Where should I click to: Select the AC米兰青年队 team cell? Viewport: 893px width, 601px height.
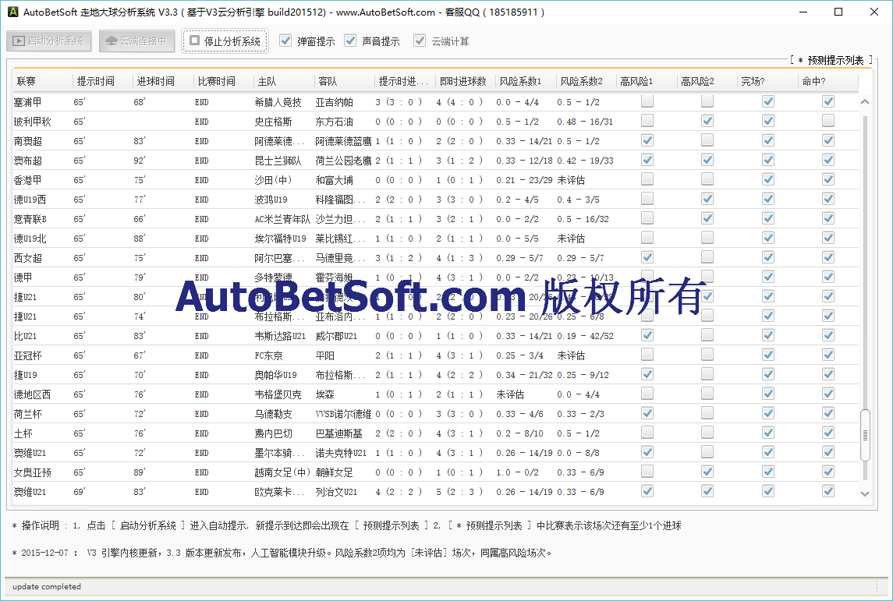282,219
